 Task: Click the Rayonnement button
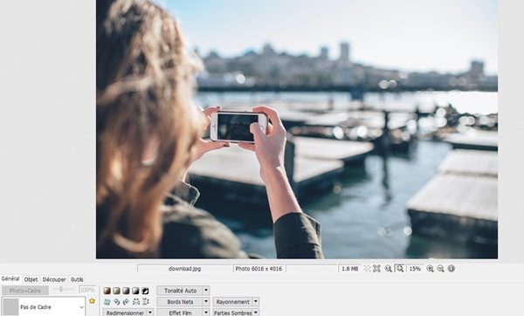coord(232,302)
